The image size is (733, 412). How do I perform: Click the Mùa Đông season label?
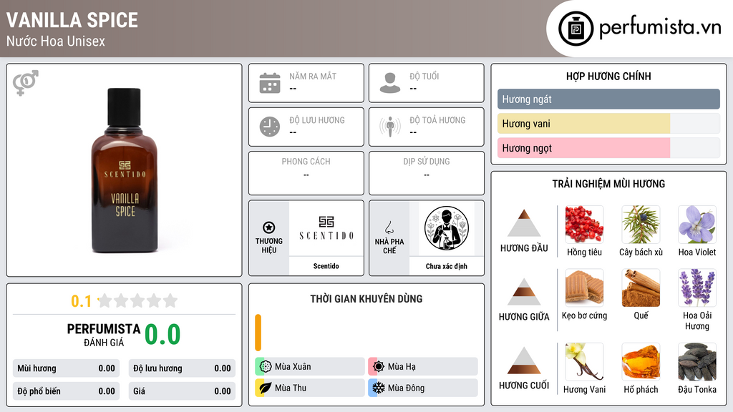point(407,388)
